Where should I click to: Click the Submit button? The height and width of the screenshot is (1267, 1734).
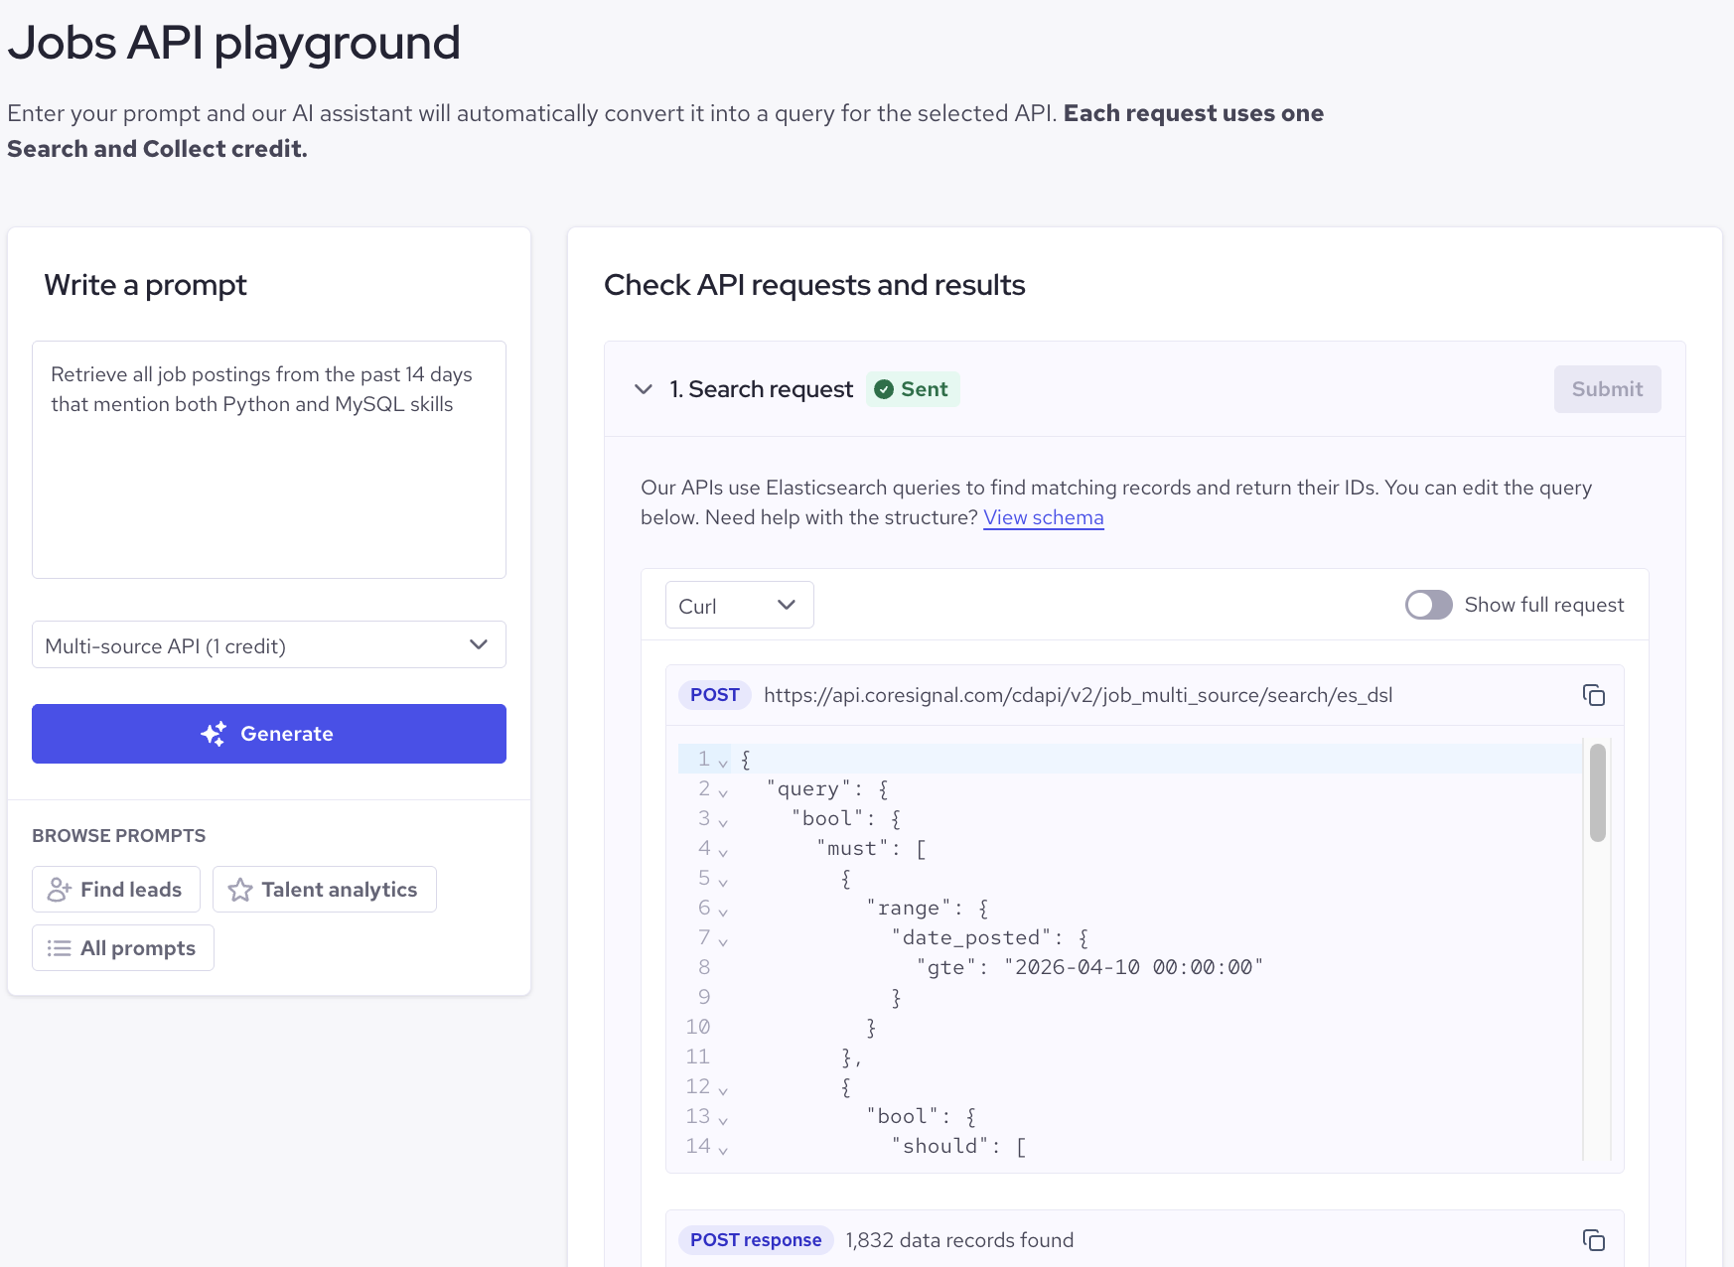pos(1607,389)
